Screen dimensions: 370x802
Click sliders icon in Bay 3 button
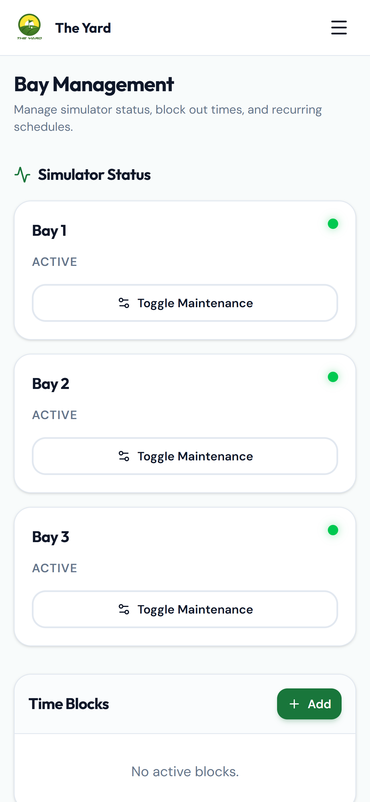tap(124, 609)
